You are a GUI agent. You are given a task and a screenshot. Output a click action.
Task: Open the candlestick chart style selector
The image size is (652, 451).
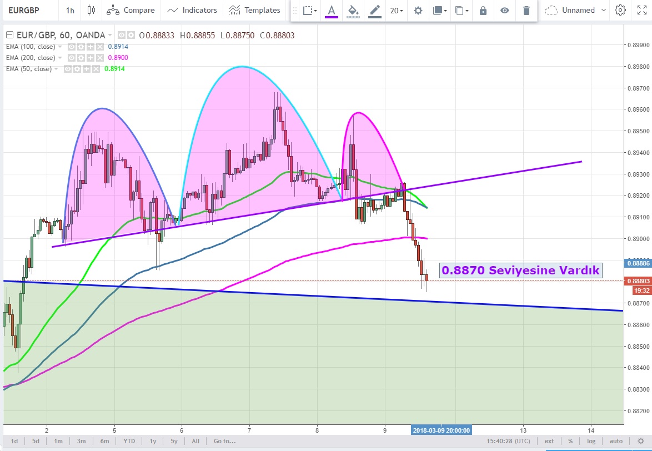coord(92,10)
